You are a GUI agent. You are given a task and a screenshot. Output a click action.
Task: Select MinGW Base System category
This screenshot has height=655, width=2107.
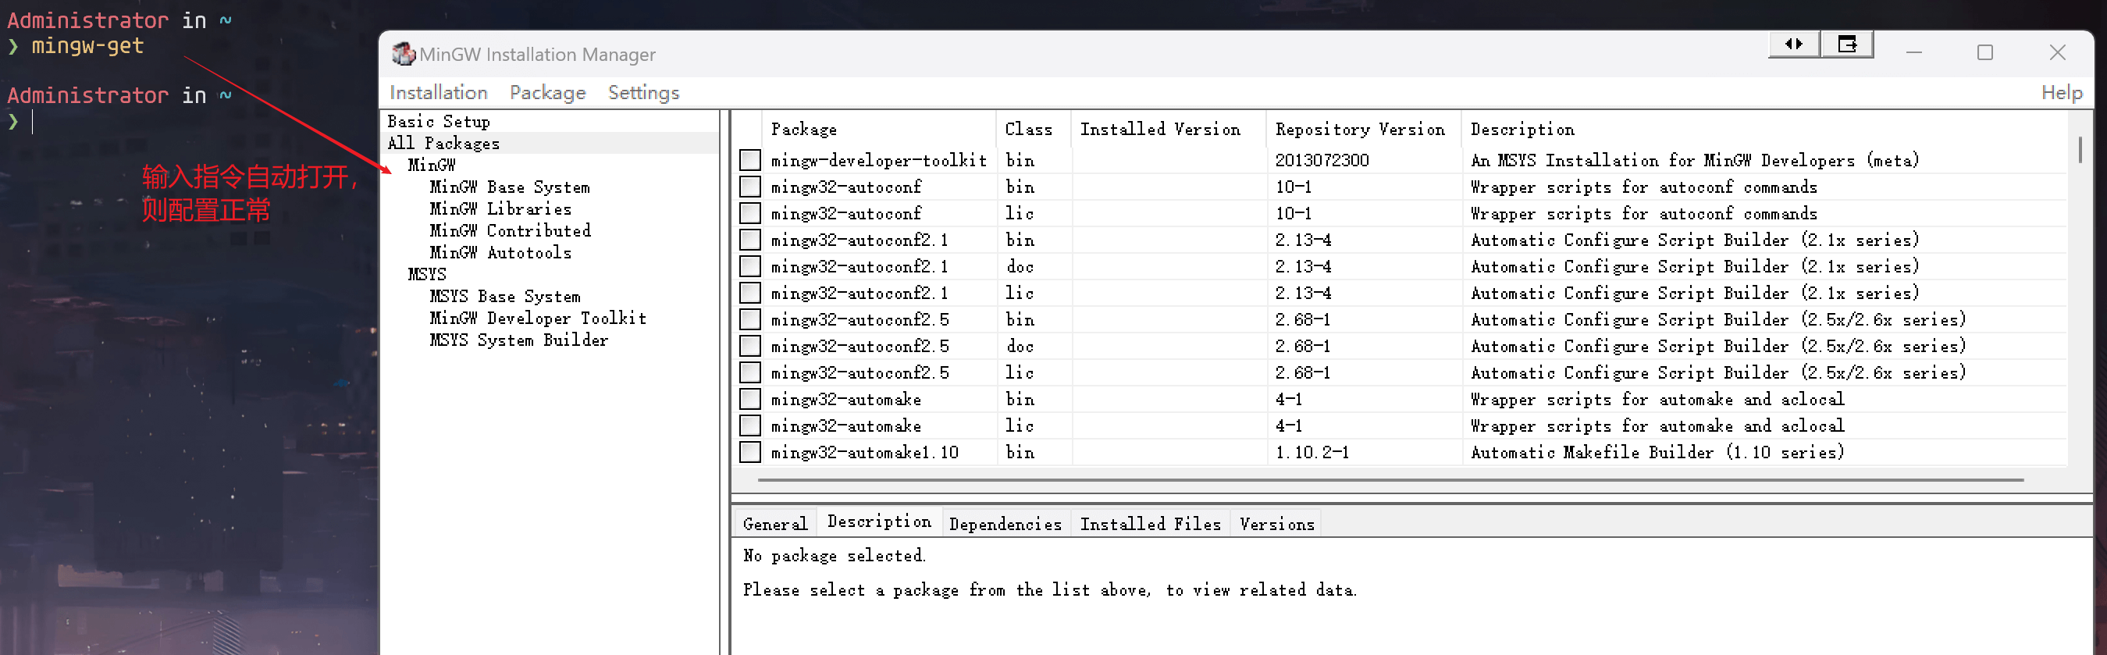pos(510,187)
